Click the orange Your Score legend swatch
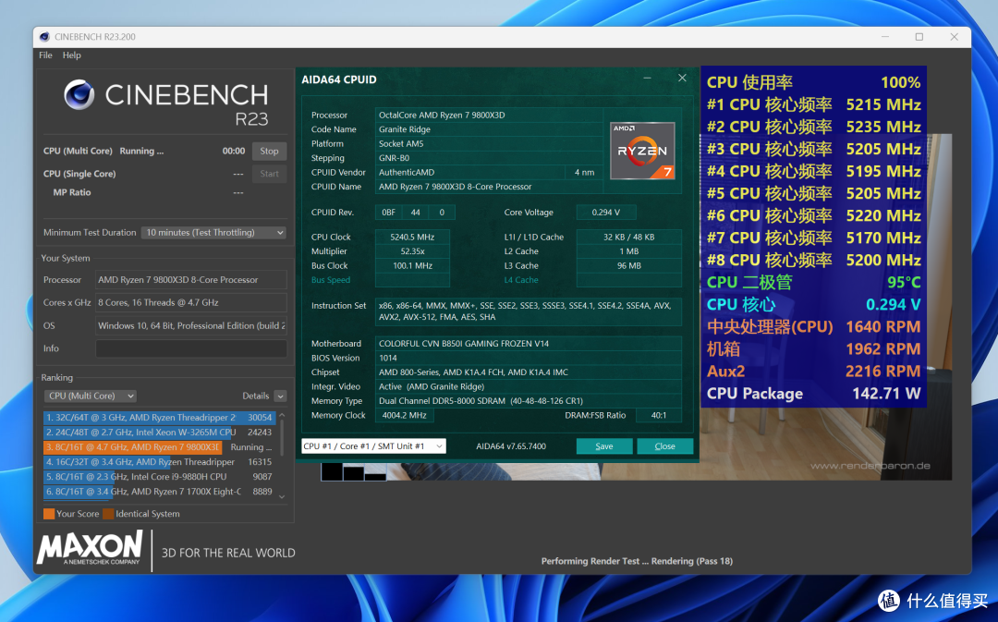Image resolution: width=998 pixels, height=622 pixels. 49,514
